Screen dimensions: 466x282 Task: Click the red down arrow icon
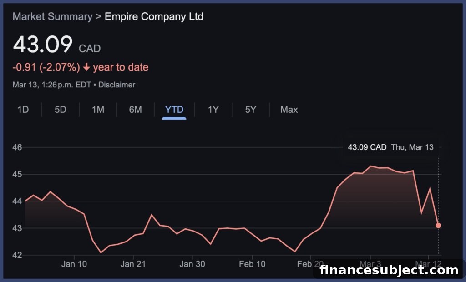[86, 67]
